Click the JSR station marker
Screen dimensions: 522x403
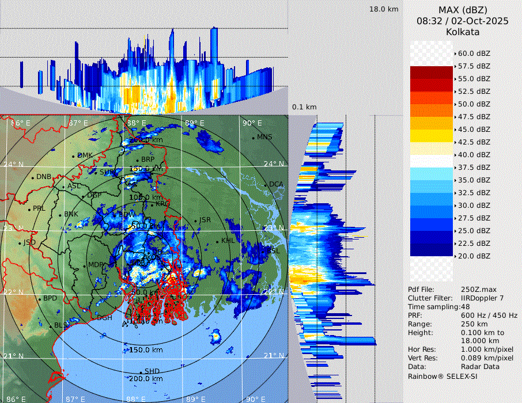tap(195, 221)
